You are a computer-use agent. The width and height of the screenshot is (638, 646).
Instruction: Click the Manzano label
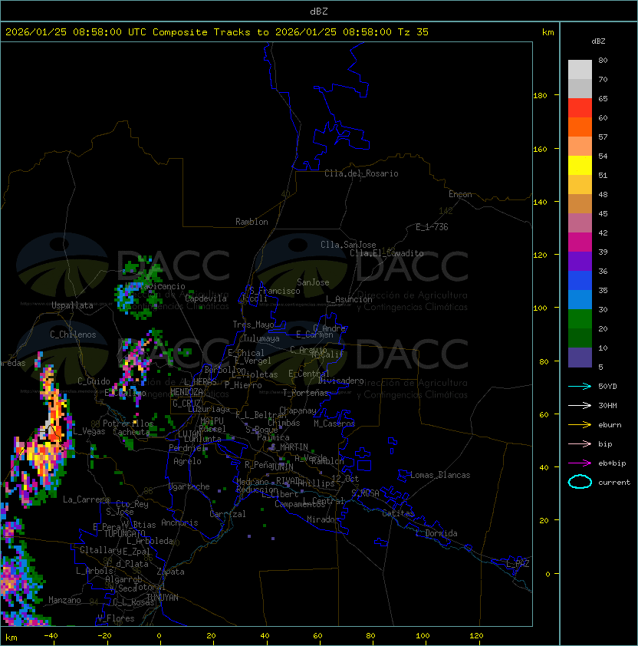coord(64,600)
